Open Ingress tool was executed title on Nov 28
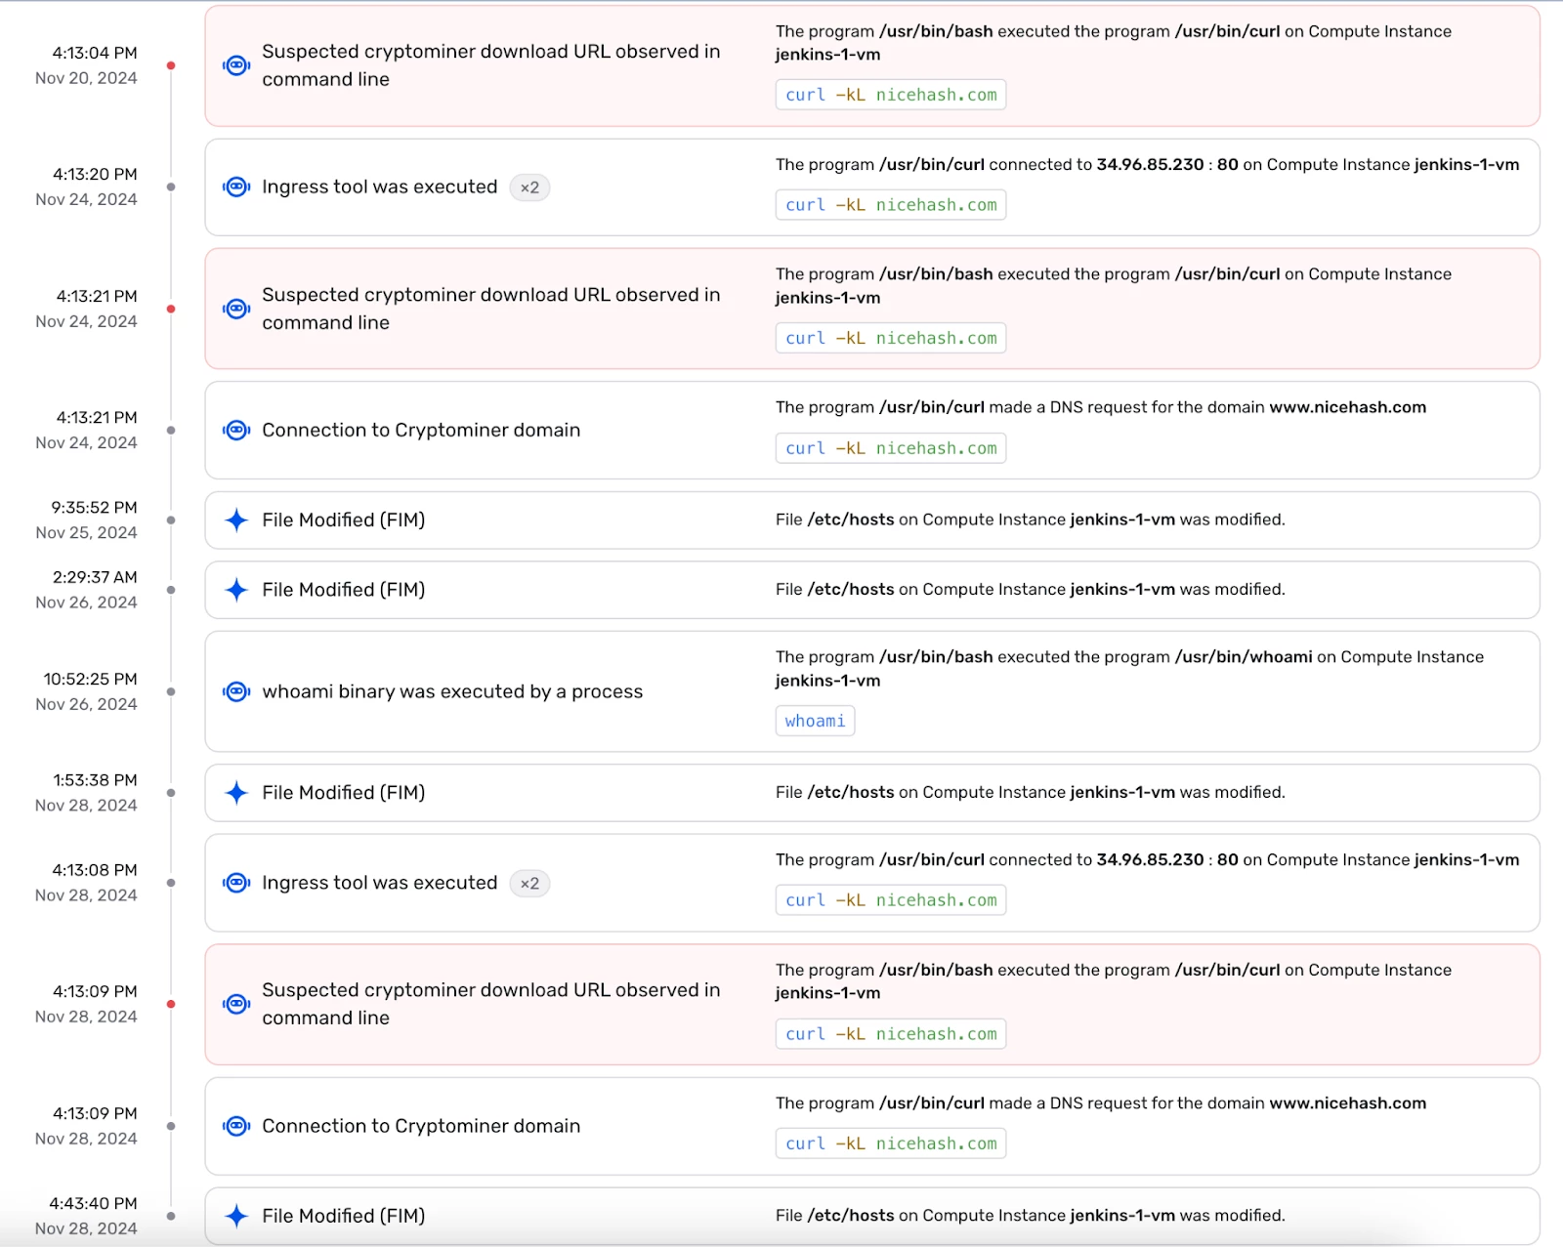Image resolution: width=1563 pixels, height=1247 pixels. click(x=379, y=883)
